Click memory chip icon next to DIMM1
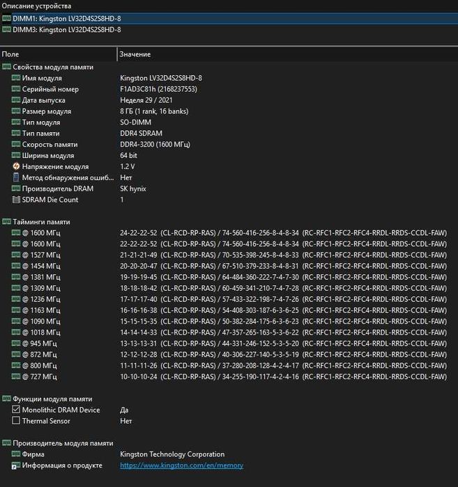458x487 pixels. (6, 18)
